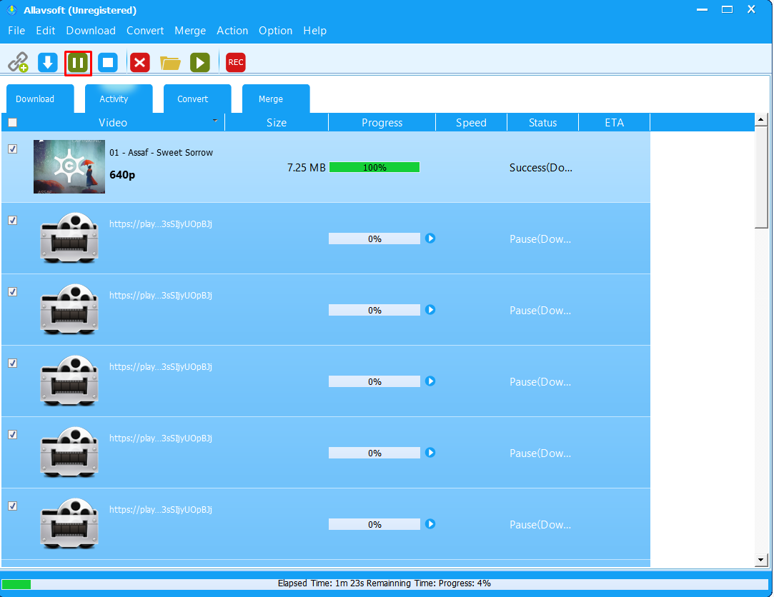Uncheck the last visible row's checkbox

(x=12, y=506)
